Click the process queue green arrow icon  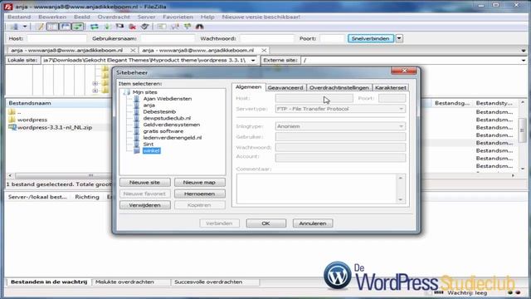[x=107, y=27]
